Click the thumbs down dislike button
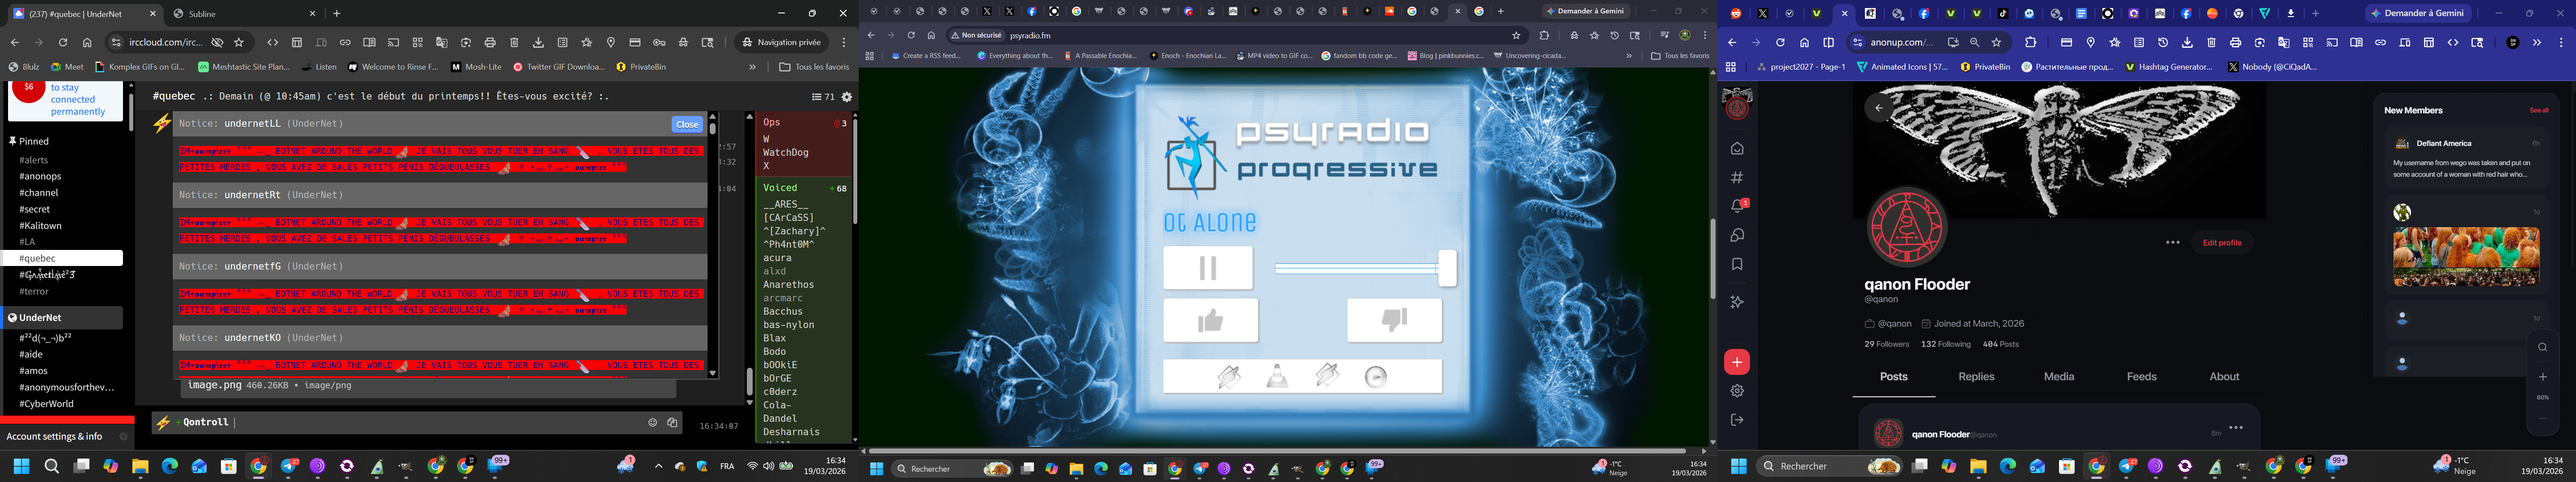The width and height of the screenshot is (2576, 482). point(1393,320)
